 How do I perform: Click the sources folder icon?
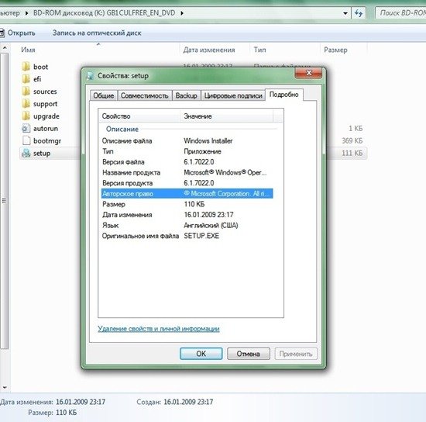[26, 92]
